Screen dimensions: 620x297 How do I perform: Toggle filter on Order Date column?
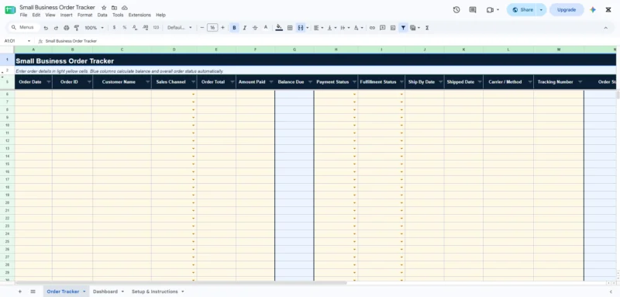coord(49,82)
